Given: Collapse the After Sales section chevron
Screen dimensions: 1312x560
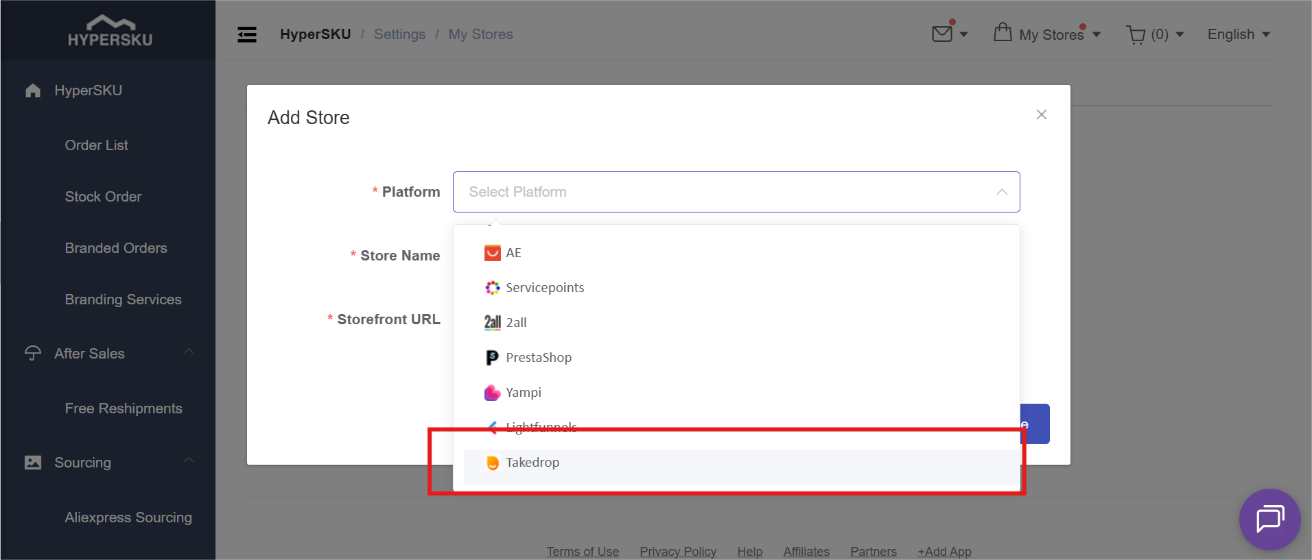Looking at the screenshot, I should coord(189,351).
